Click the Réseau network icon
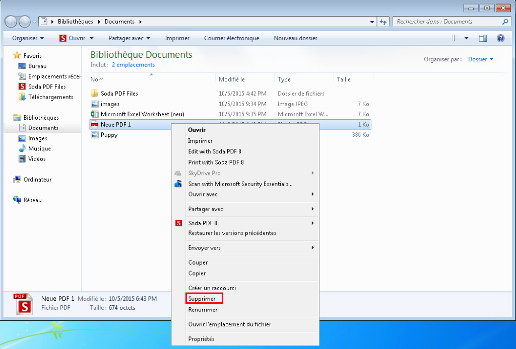Viewport: 516px width, 349px height. tap(17, 200)
